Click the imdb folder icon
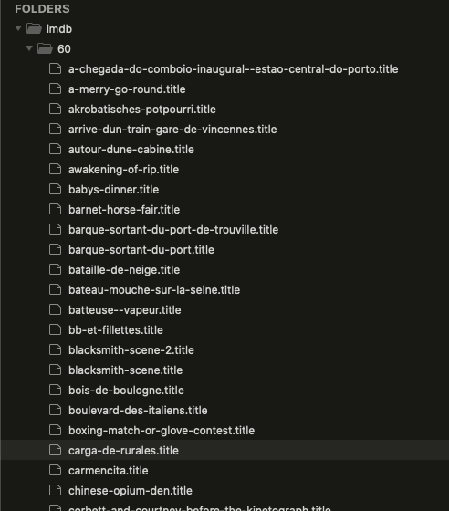 pyautogui.click(x=34, y=28)
